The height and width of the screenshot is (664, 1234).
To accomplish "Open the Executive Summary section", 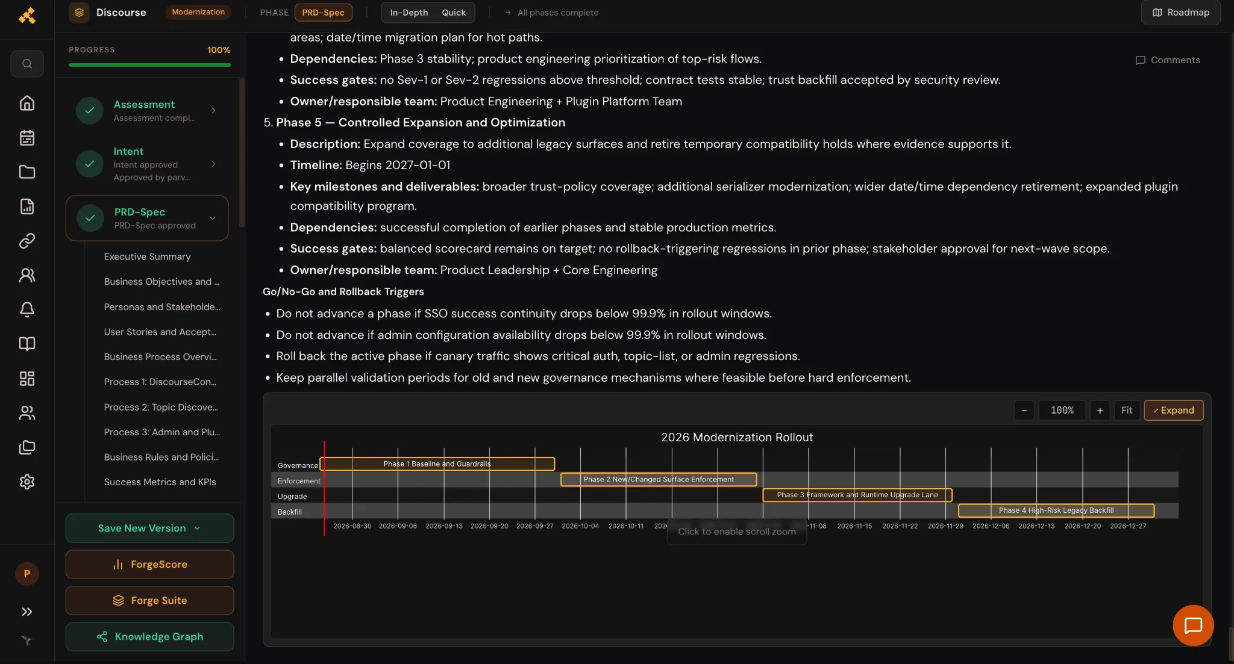I will coord(147,256).
